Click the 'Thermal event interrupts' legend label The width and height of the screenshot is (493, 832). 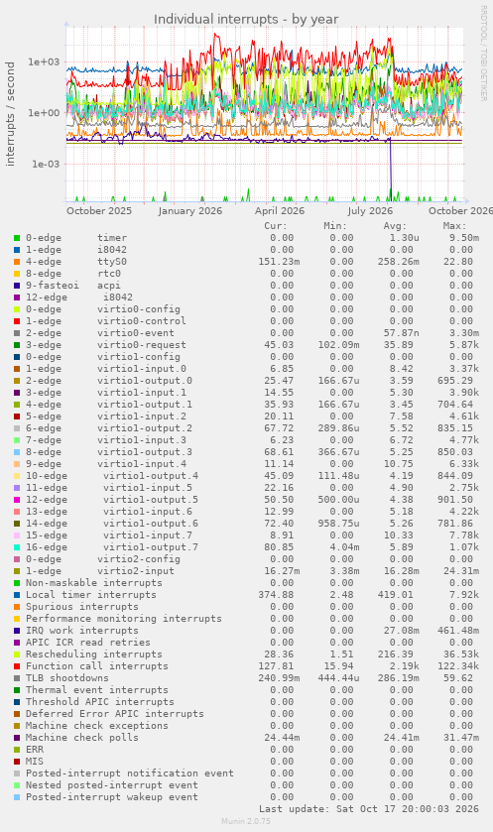pyautogui.click(x=97, y=690)
